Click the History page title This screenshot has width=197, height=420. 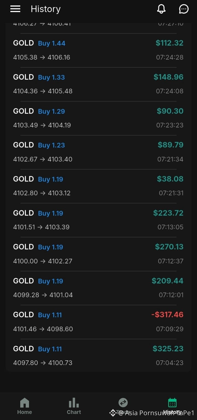point(46,9)
